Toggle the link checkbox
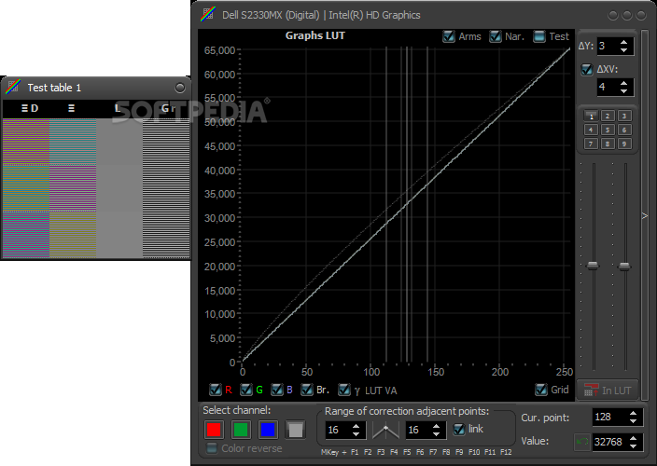This screenshot has height=466, width=657. (x=459, y=430)
